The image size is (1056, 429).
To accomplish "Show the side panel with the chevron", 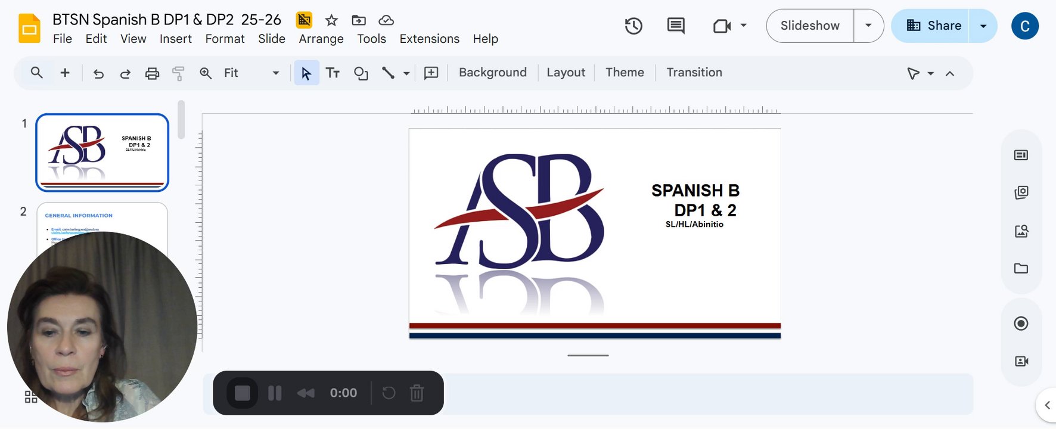I will tap(1047, 405).
